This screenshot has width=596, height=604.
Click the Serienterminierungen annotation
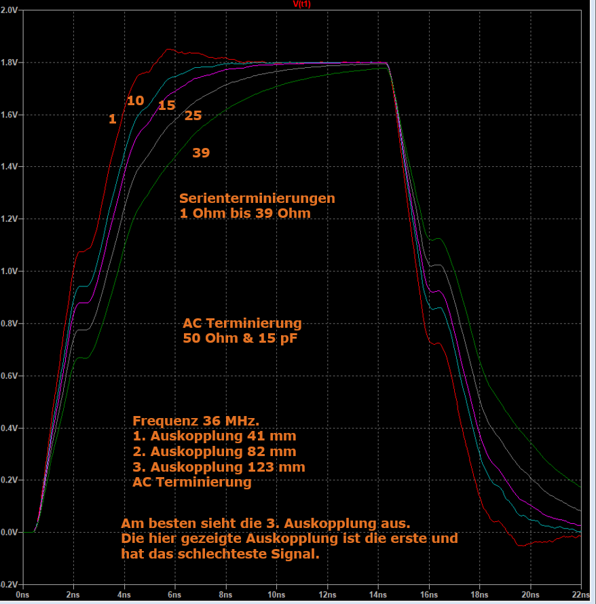257,199
